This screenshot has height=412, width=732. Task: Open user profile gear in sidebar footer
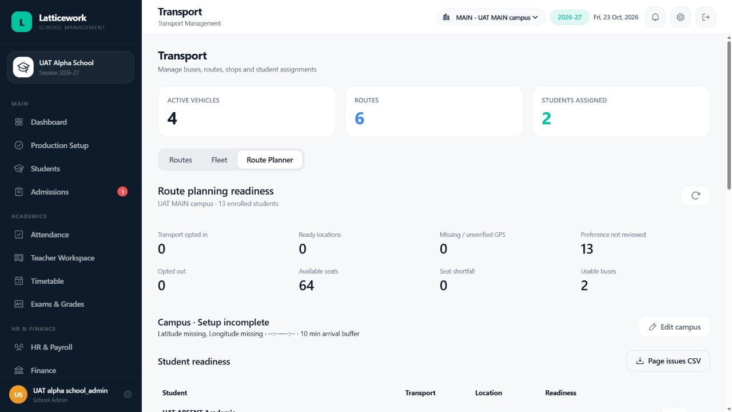[x=128, y=394]
